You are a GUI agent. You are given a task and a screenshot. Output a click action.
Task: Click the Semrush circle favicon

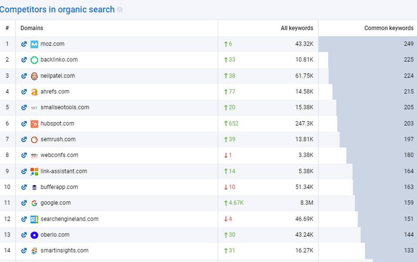click(34, 139)
